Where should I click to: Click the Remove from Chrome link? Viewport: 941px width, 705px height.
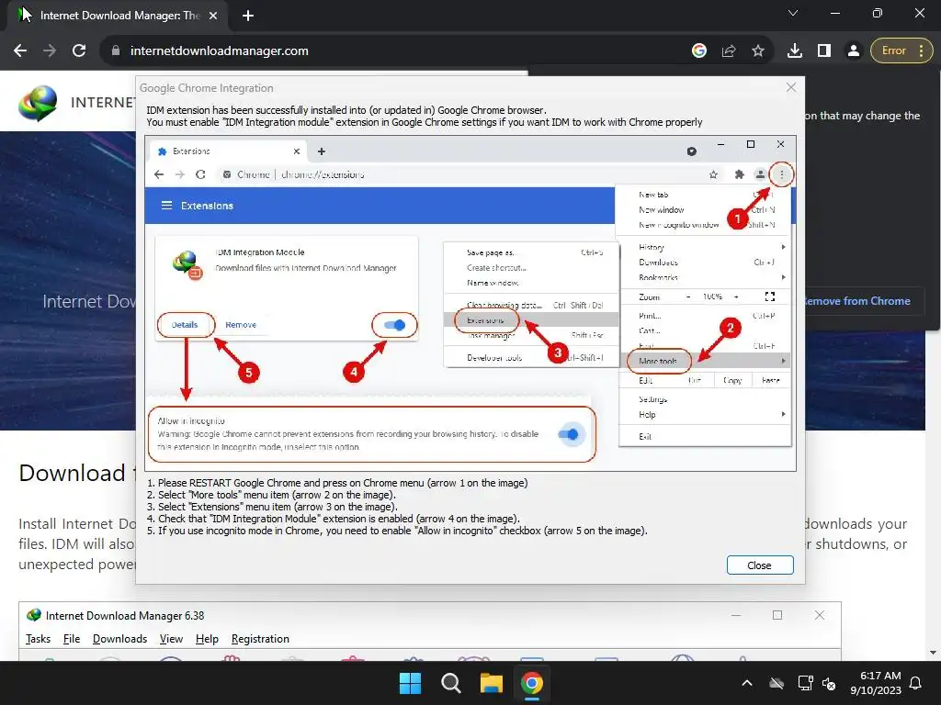[857, 301]
